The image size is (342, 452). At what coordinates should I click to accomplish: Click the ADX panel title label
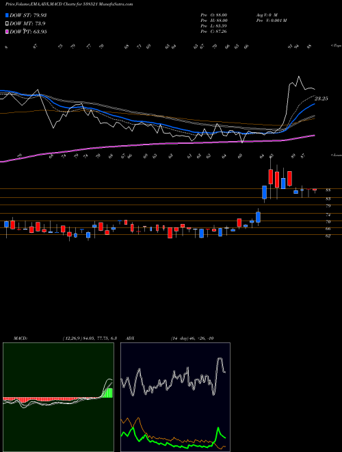point(130,338)
